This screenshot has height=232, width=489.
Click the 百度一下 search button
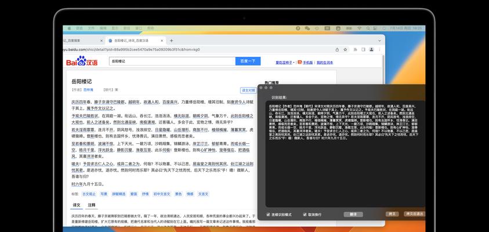coord(248,61)
